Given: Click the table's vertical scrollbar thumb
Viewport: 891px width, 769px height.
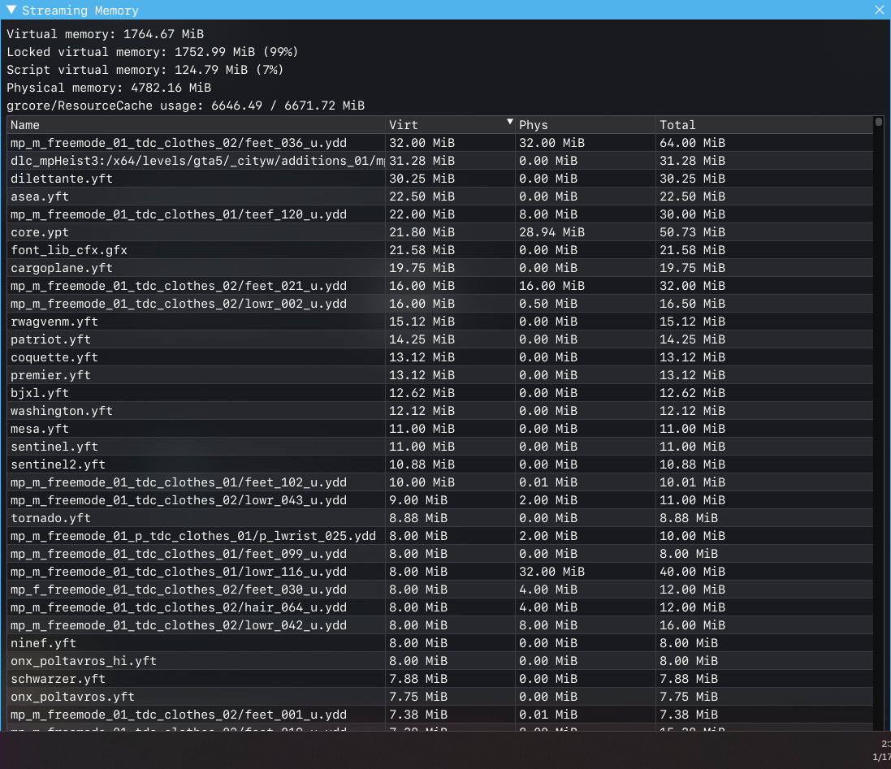Looking at the screenshot, I should (879, 122).
